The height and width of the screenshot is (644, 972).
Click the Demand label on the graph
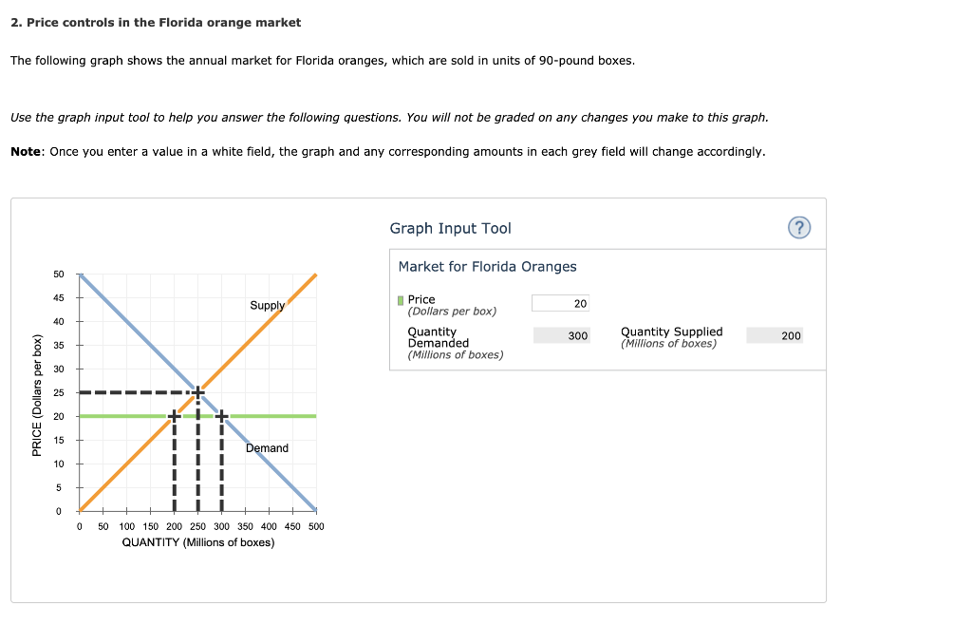[x=266, y=447]
